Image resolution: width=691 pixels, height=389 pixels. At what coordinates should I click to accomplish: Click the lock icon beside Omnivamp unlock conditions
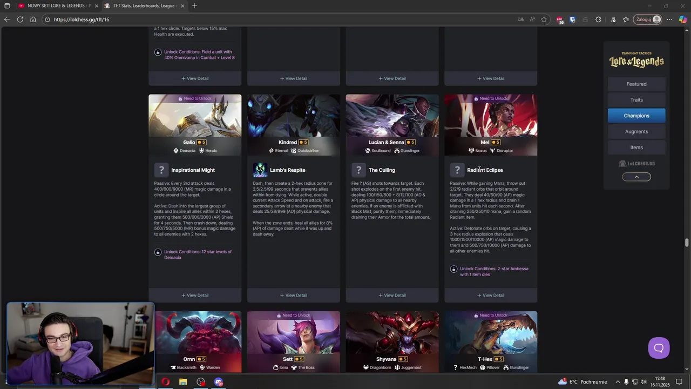click(158, 52)
